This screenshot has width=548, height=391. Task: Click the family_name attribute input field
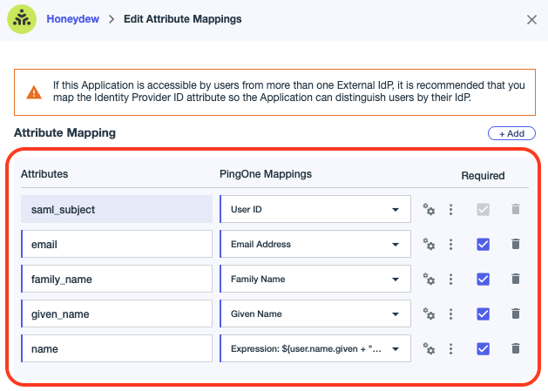click(x=117, y=279)
